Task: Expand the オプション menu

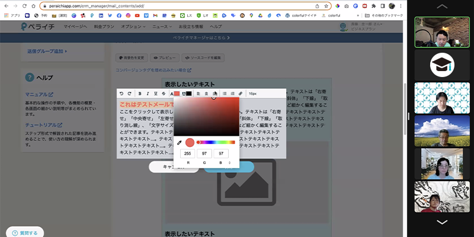Action: [133, 27]
